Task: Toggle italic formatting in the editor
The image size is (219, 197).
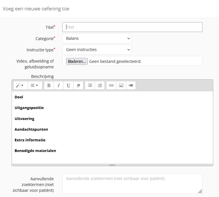Action: click(x=59, y=85)
